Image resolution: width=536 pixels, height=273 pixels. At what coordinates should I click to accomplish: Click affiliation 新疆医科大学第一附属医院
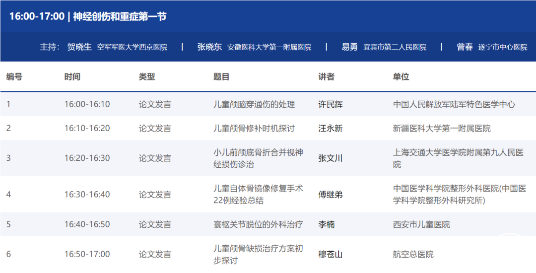click(x=442, y=128)
